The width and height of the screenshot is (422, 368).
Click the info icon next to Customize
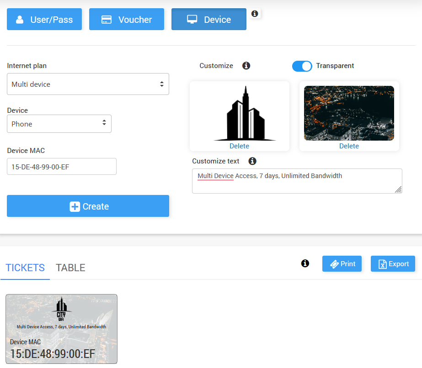[x=246, y=66]
